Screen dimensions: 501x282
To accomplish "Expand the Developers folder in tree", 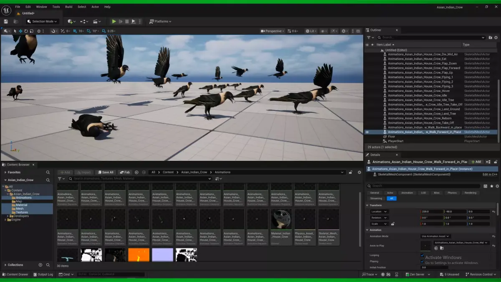I will click(x=8, y=216).
